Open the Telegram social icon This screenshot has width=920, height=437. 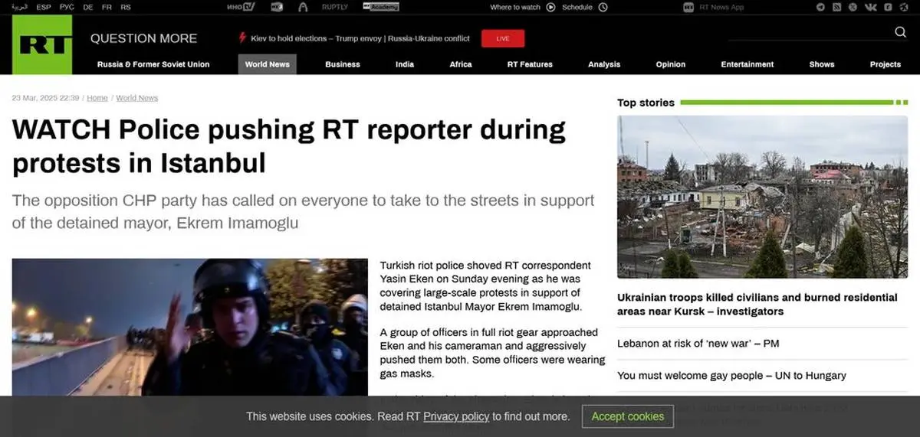pos(821,7)
